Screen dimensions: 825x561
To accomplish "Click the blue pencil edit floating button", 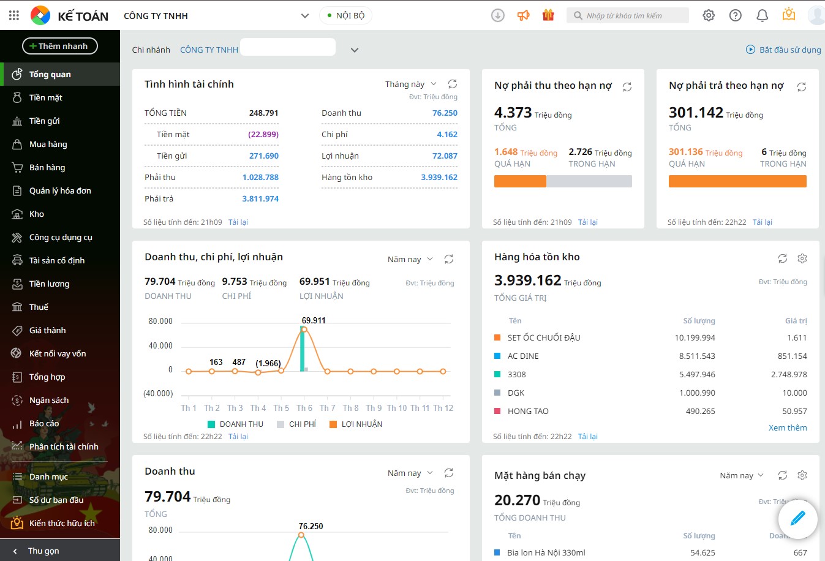I will 797,519.
